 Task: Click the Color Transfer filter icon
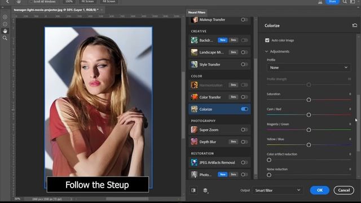tap(194, 97)
